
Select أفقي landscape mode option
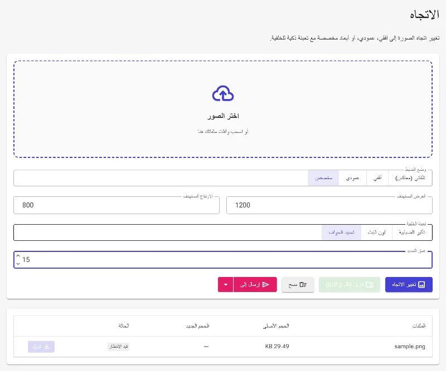click(x=377, y=178)
